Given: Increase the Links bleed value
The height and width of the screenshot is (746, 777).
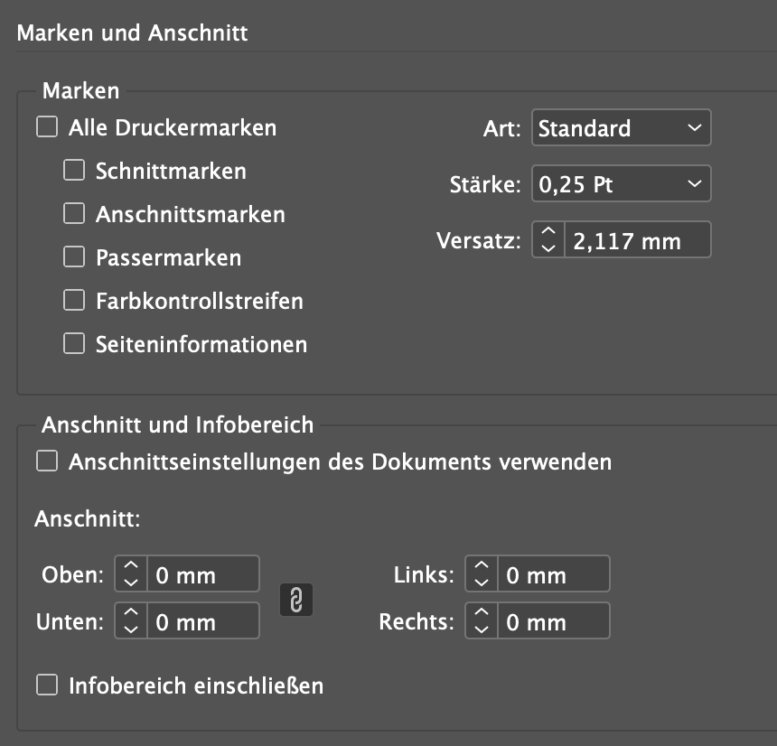Looking at the screenshot, I should [x=482, y=565].
